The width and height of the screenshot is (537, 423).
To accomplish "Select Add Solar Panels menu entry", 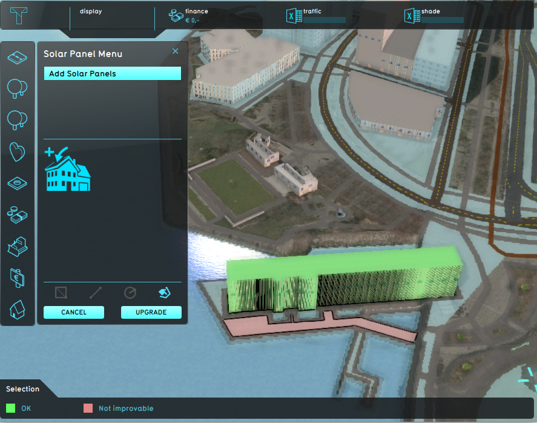I will pyautogui.click(x=112, y=74).
